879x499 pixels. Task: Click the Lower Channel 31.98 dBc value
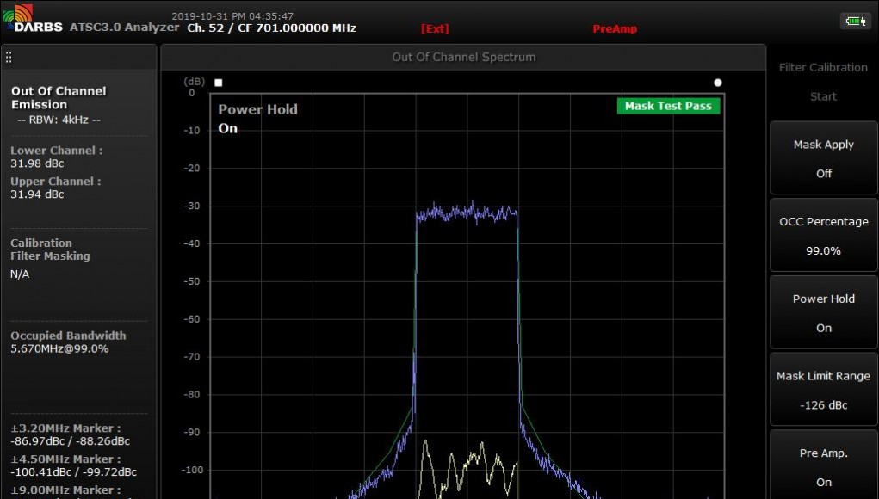tap(37, 163)
